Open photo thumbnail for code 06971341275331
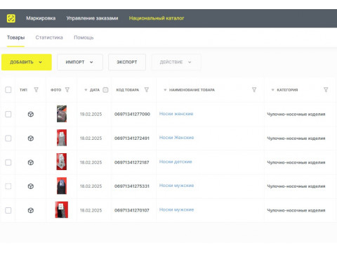Screen dimensions: 337x253 point(62,186)
